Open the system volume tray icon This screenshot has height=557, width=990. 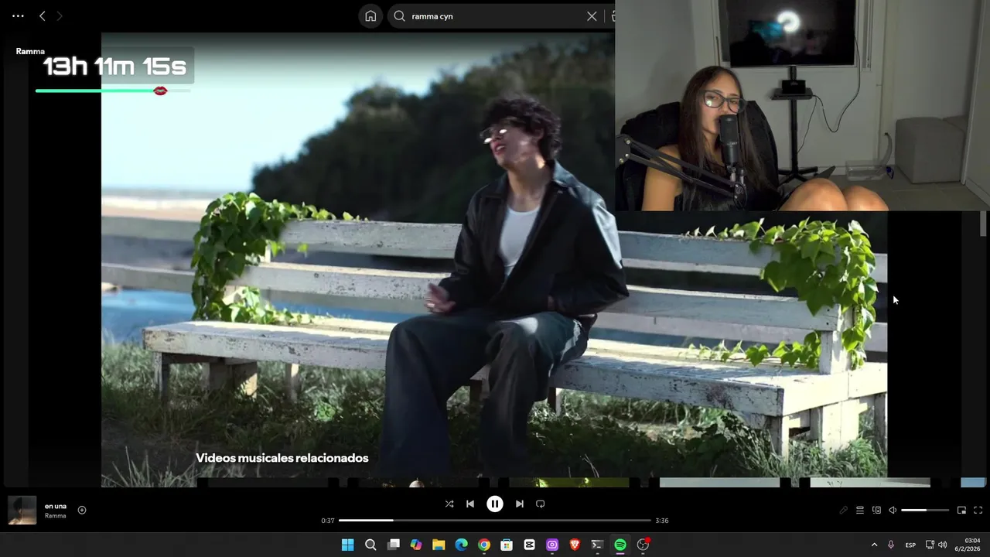pos(942,545)
